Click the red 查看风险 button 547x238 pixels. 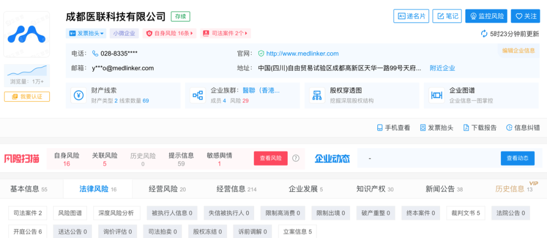pyautogui.click(x=270, y=158)
